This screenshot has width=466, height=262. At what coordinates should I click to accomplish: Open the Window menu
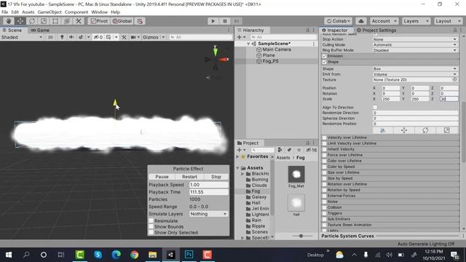tap(99, 12)
